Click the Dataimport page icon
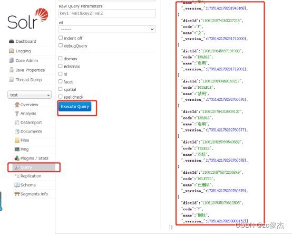Screen dimensions: 292x234 pyautogui.click(x=17, y=123)
